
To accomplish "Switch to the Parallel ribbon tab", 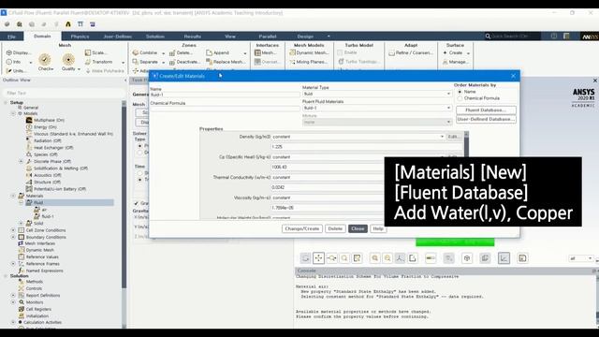I will (268, 37).
